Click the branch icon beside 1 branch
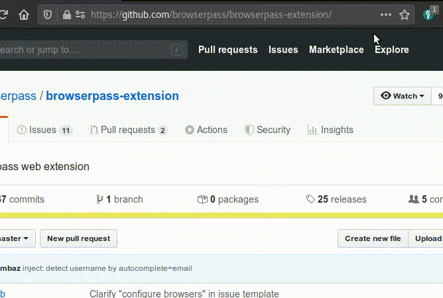443x298 pixels. click(x=99, y=199)
